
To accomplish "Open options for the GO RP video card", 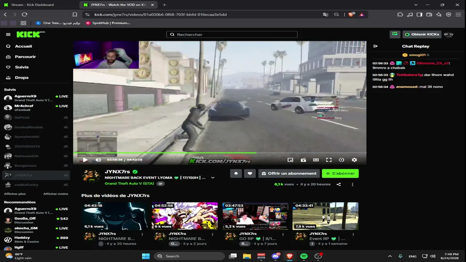I will (x=283, y=234).
